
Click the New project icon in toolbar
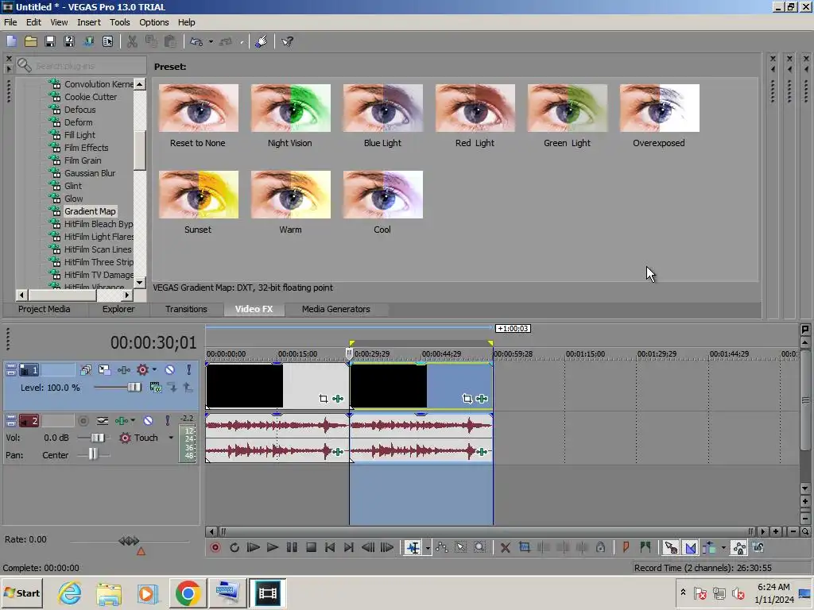click(11, 41)
